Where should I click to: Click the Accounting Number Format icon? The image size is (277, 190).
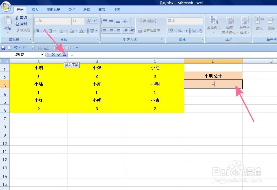tap(170, 31)
